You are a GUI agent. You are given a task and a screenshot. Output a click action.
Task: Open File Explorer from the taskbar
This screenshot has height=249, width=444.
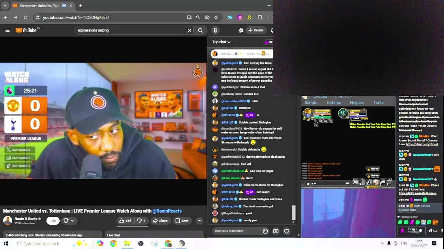click(127, 243)
